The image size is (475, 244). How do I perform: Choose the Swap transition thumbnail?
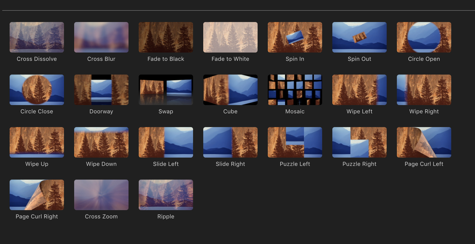coord(166,90)
